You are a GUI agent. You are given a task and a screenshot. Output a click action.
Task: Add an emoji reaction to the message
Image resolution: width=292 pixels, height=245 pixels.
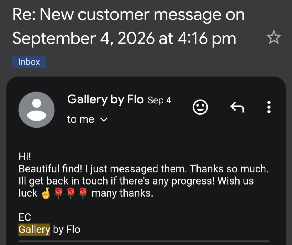coord(200,107)
